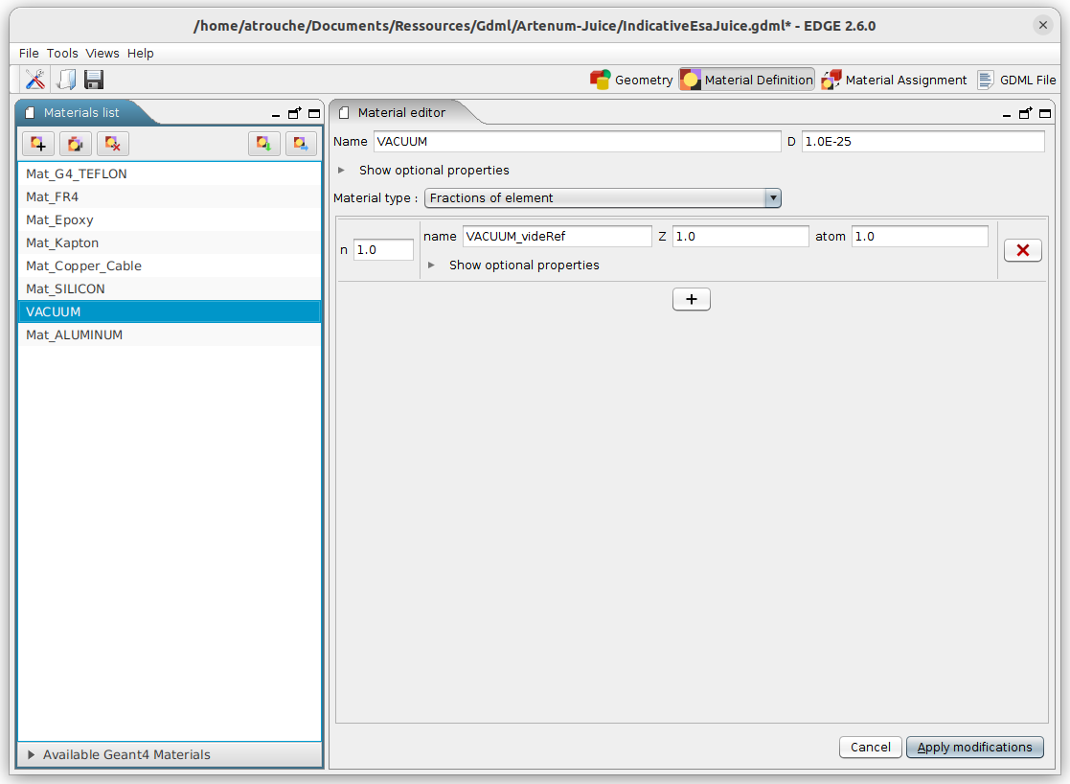Screen dimensions: 1070x784
Task: Export materials using the blue arrow icon
Action: [301, 143]
